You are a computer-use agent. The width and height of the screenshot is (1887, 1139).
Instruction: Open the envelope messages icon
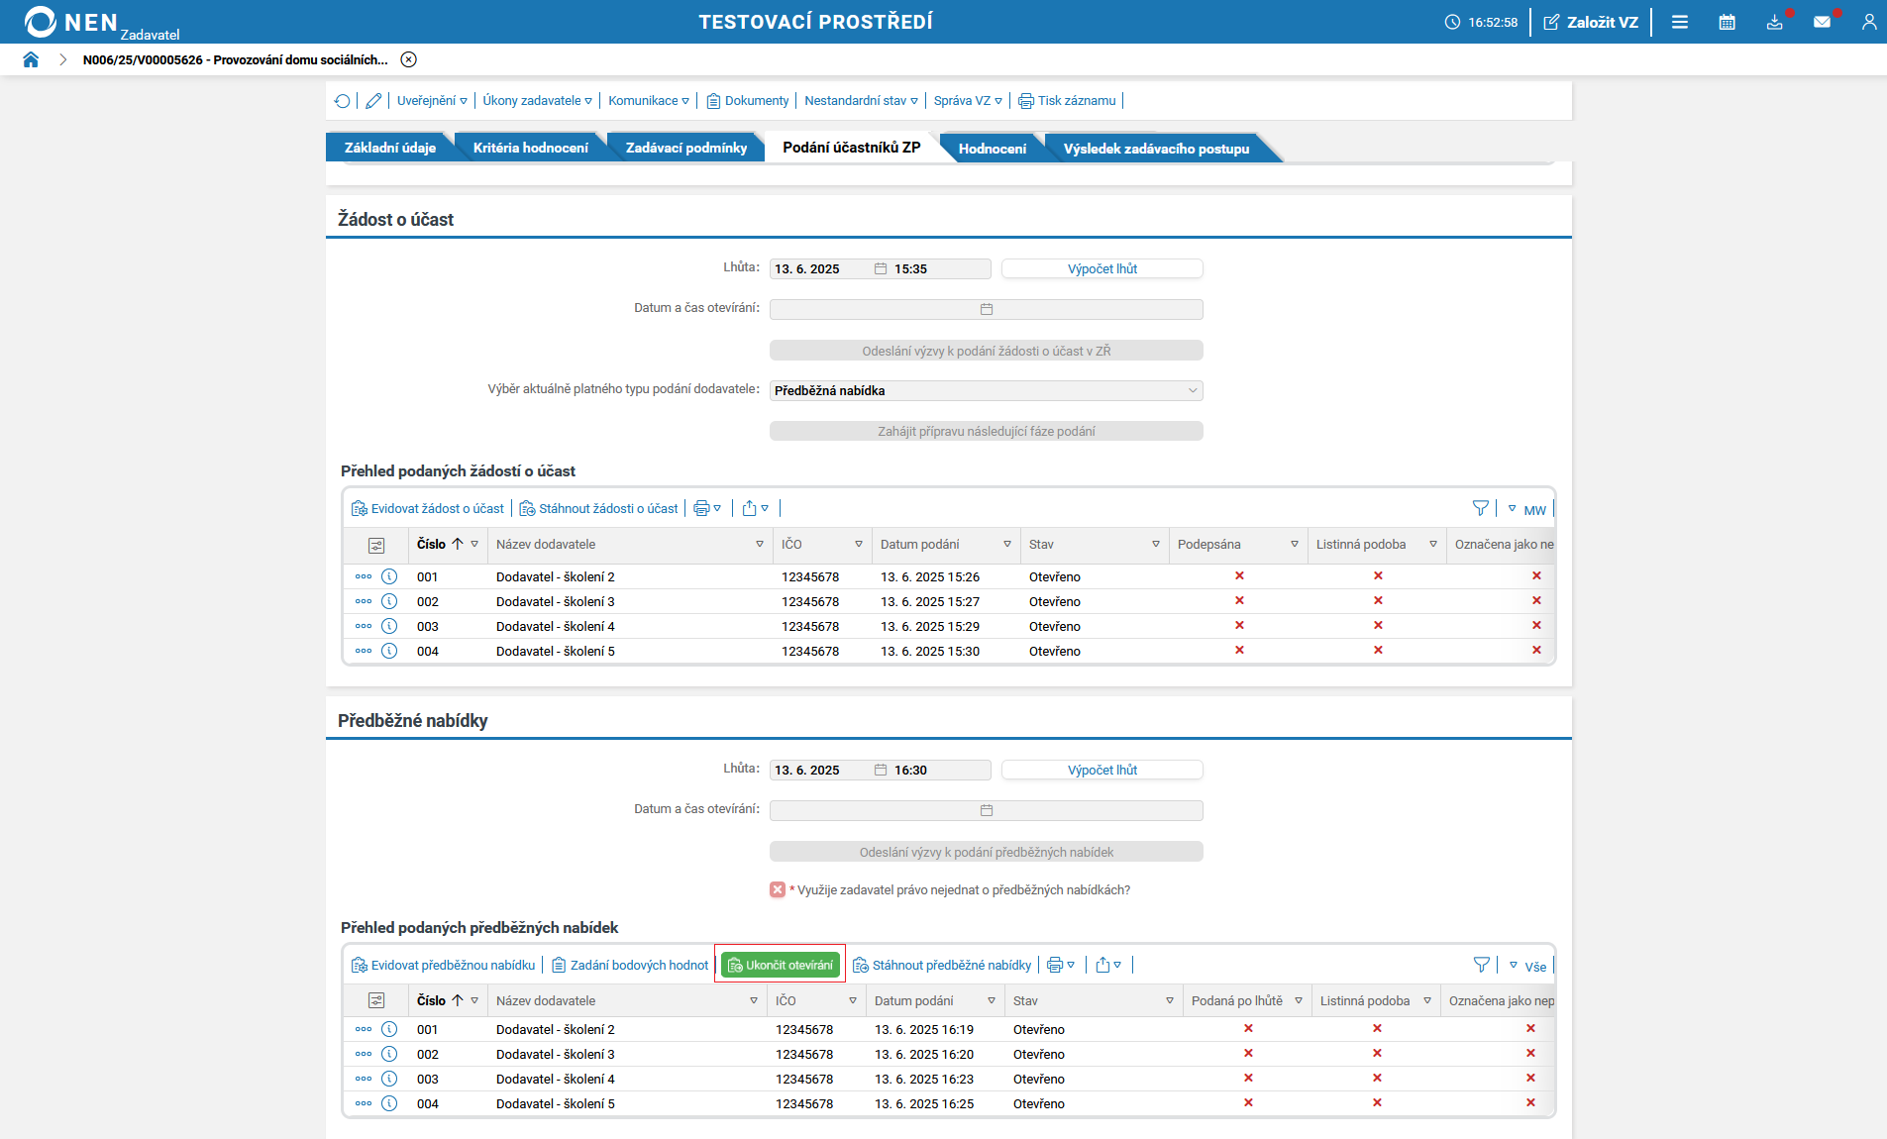[1822, 22]
